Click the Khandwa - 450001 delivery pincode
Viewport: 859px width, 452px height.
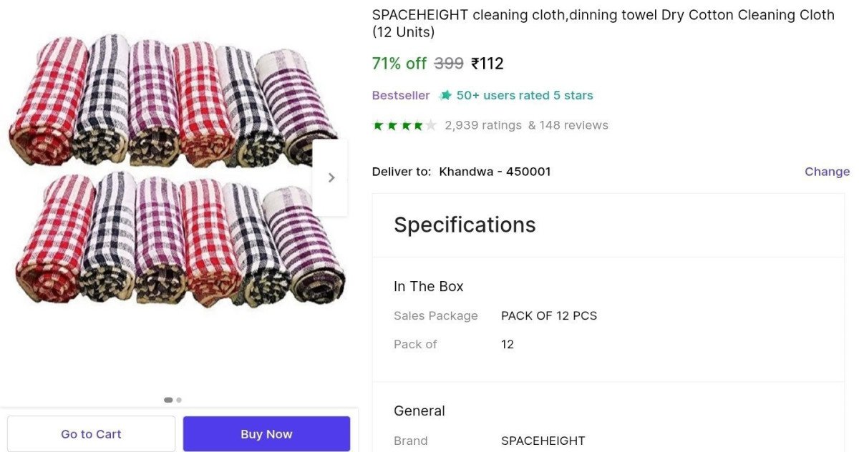coord(495,172)
